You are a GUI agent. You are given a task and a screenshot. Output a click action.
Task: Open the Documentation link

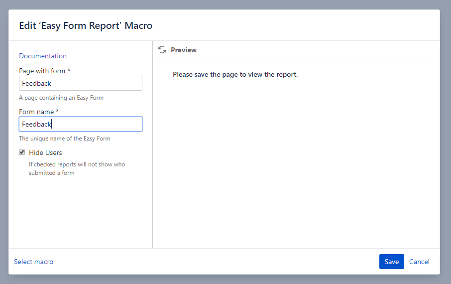coord(43,56)
